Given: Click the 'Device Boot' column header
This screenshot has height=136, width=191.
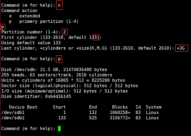Looking at the screenshot, I should [x=23, y=107].
